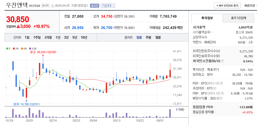This screenshot has height=125, width=260.
Task: Click the +0.65% 동일업종 등락률 value
Action: pos(247,112)
